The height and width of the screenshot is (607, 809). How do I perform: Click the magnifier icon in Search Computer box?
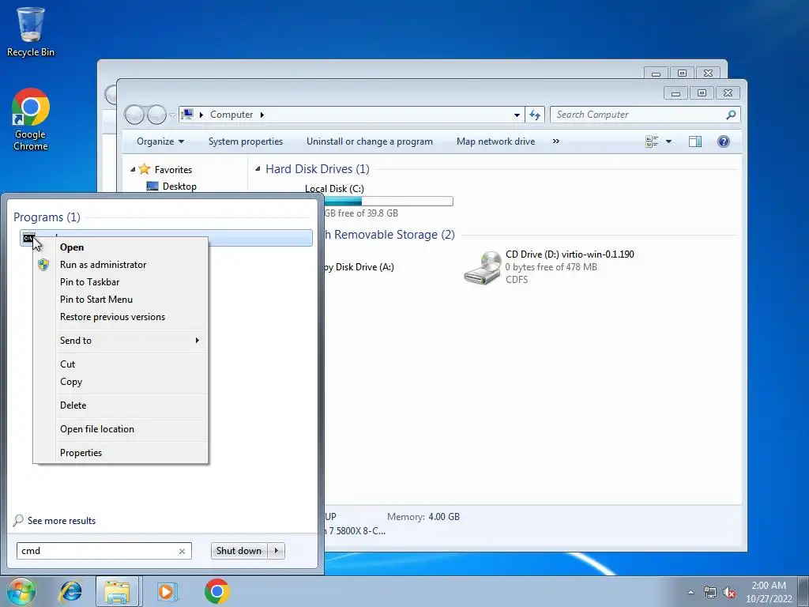point(731,115)
